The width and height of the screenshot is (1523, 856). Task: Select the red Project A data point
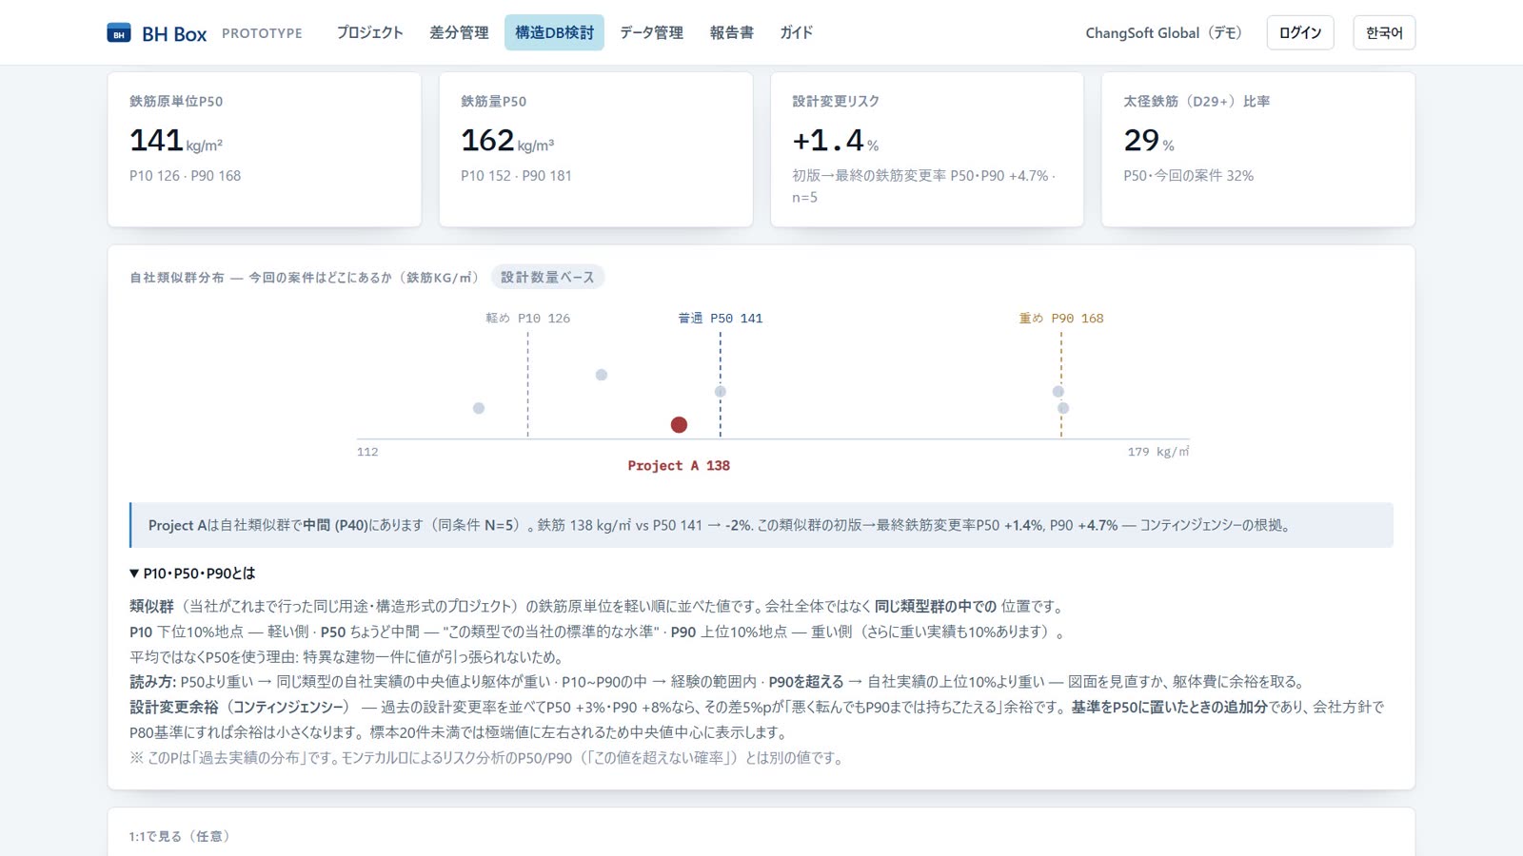coord(679,425)
